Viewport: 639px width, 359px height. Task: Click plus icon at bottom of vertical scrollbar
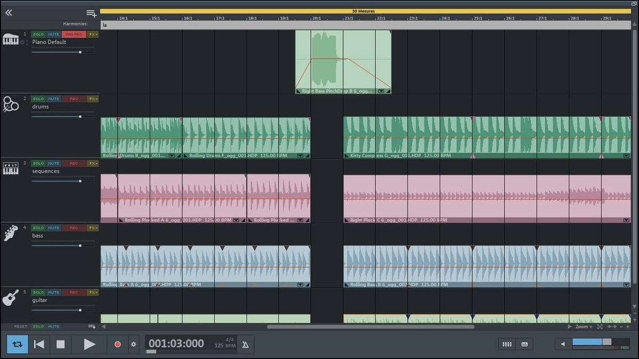634,319
